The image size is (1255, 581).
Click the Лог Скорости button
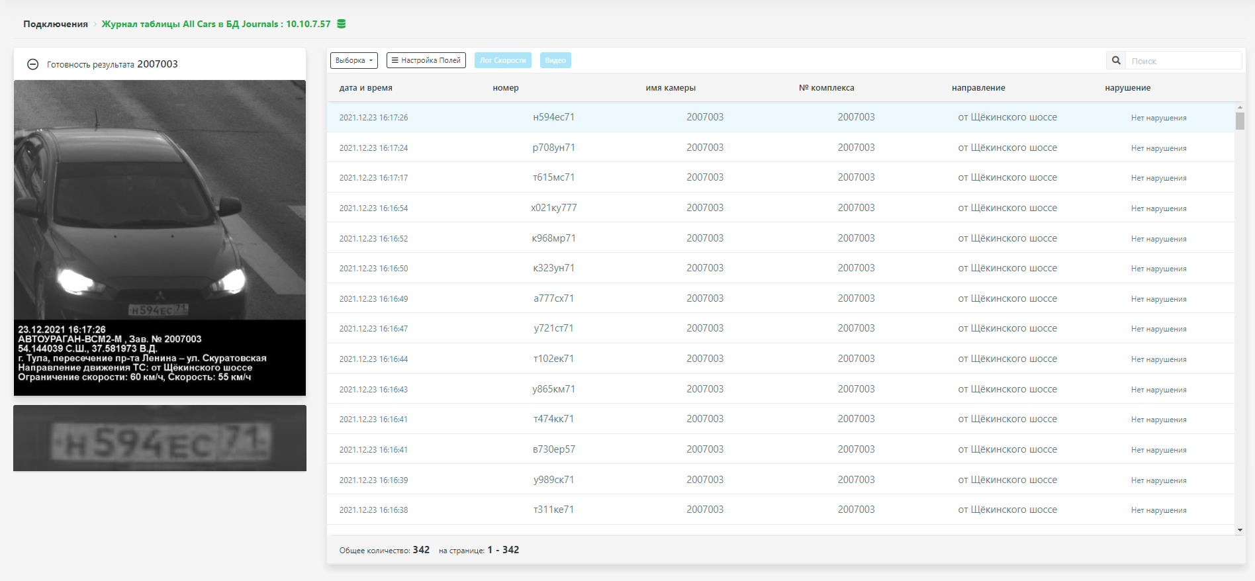pyautogui.click(x=502, y=60)
